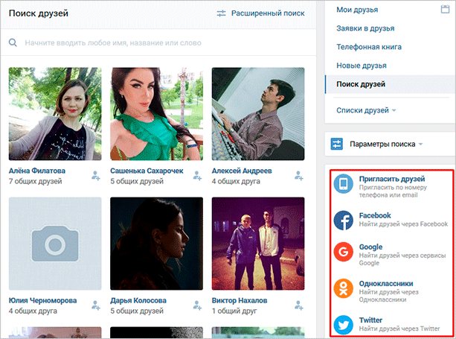Expand Параметры поиска panel
The height and width of the screenshot is (339, 456).
[x=386, y=144]
